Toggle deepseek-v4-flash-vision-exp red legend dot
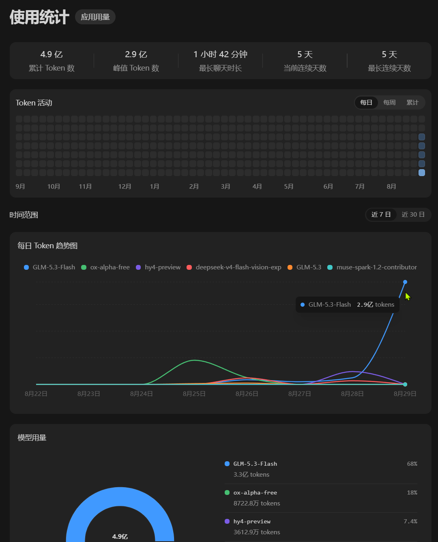 click(189, 267)
